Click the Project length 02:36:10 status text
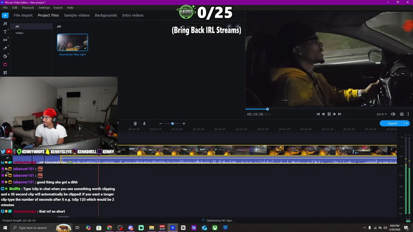 click(19, 220)
